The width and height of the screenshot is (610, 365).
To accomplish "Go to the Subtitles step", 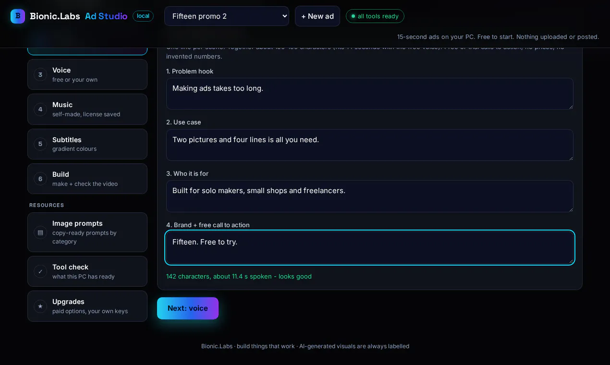I will tap(87, 144).
